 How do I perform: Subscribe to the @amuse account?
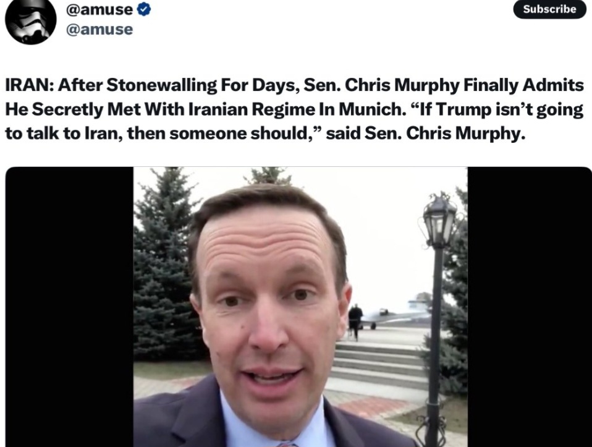click(549, 9)
